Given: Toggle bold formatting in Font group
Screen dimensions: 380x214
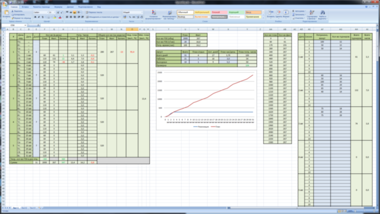Looking at the screenshot, I should [x=35, y=17].
